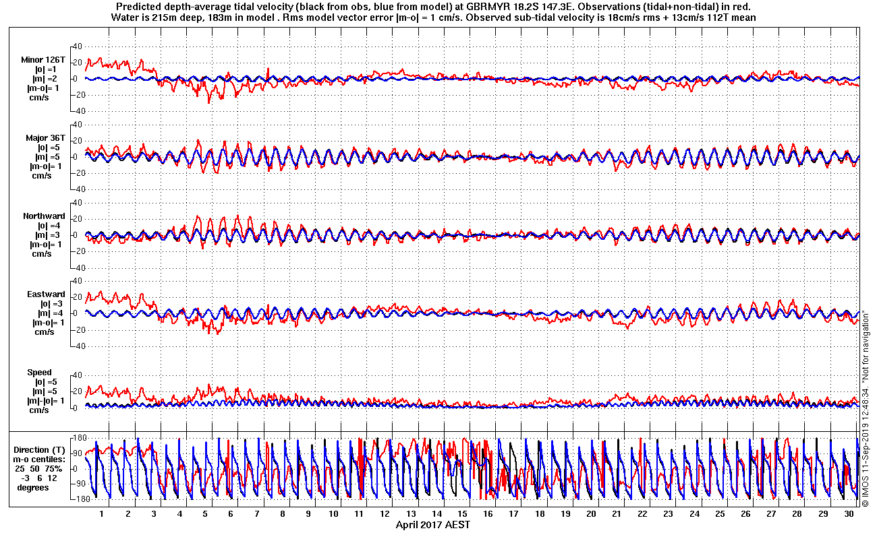Click the title line 'Predicted depth-average tidal velocity'
The width and height of the screenshot is (877, 539).
(x=432, y=7)
